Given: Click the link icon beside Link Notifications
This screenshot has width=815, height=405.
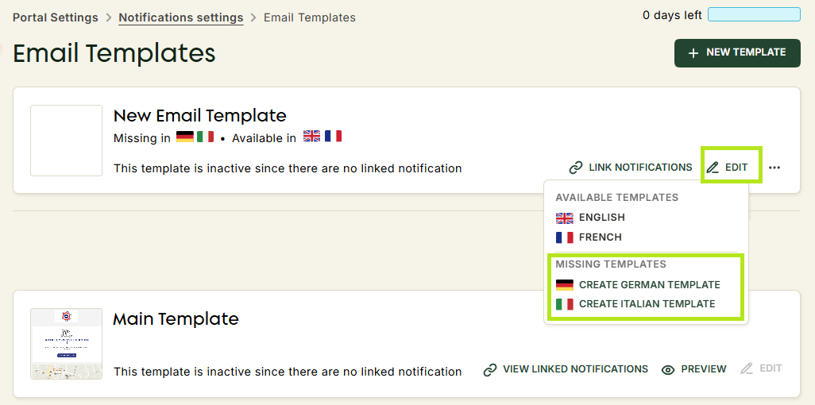Looking at the screenshot, I should point(575,168).
